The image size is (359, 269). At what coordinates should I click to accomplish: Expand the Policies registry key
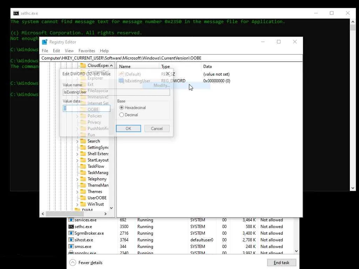pyautogui.click(x=77, y=116)
